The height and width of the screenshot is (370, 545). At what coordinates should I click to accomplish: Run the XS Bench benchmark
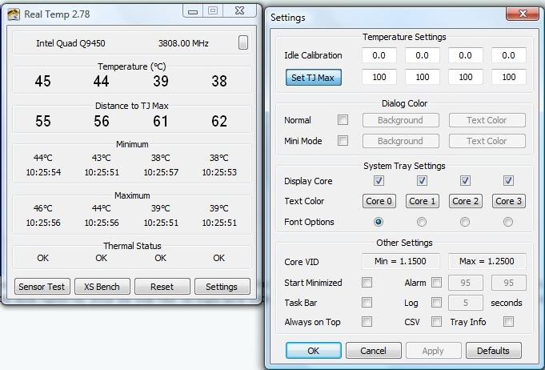click(x=102, y=287)
